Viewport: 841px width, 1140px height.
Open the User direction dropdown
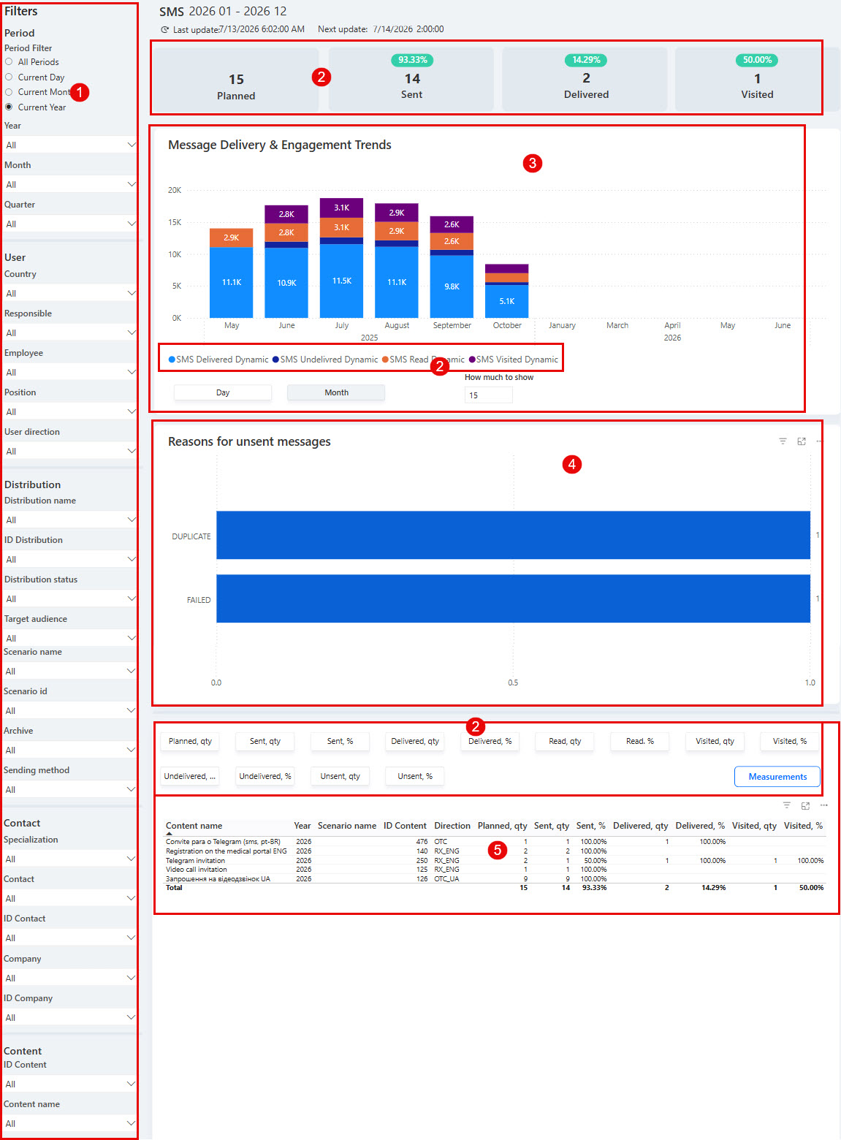click(x=69, y=451)
